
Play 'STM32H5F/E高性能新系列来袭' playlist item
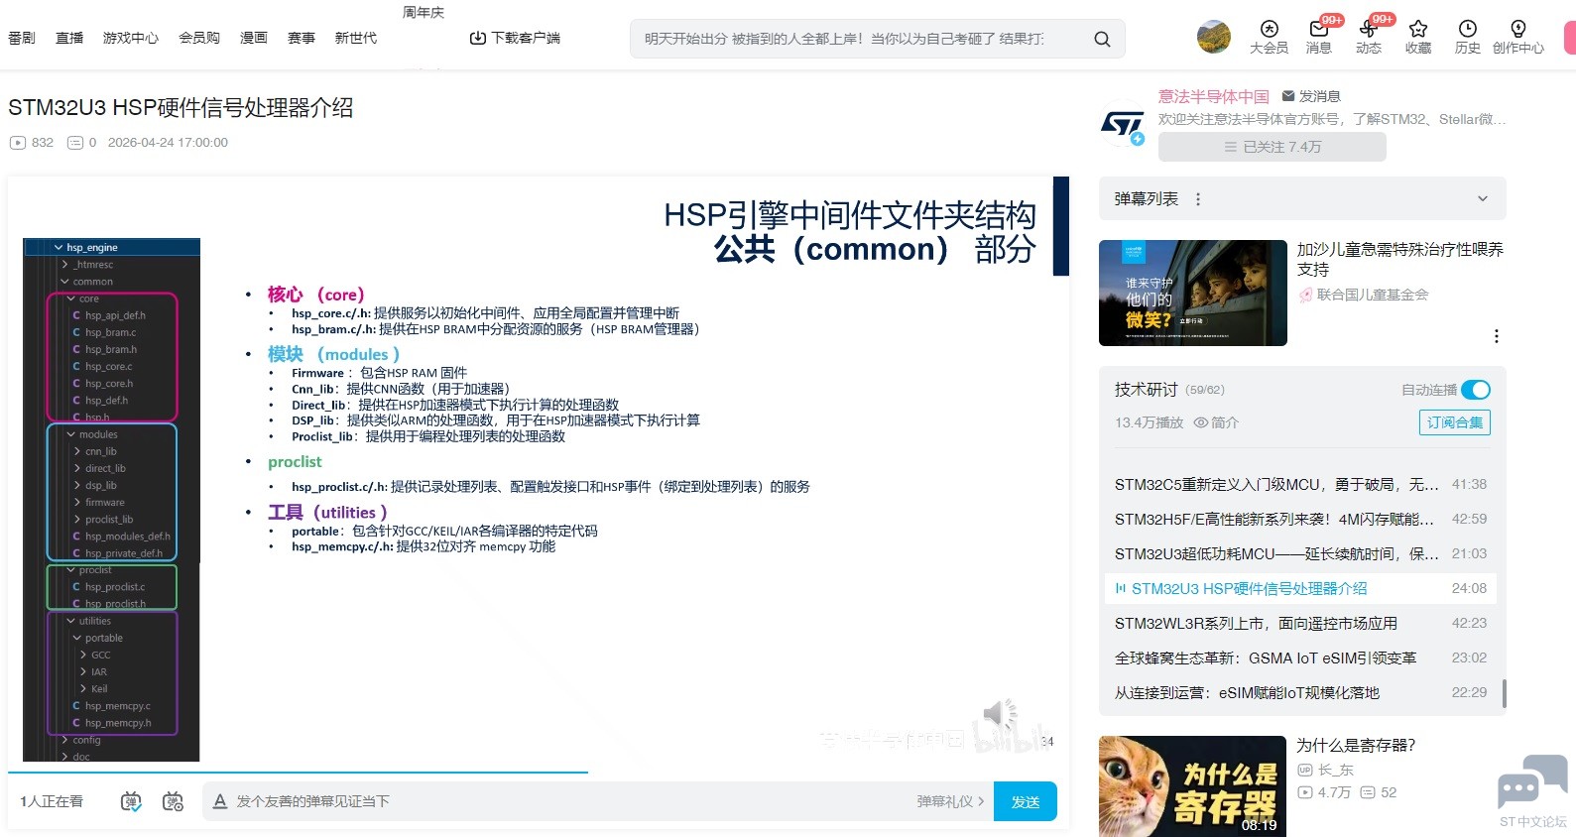(x=1300, y=520)
